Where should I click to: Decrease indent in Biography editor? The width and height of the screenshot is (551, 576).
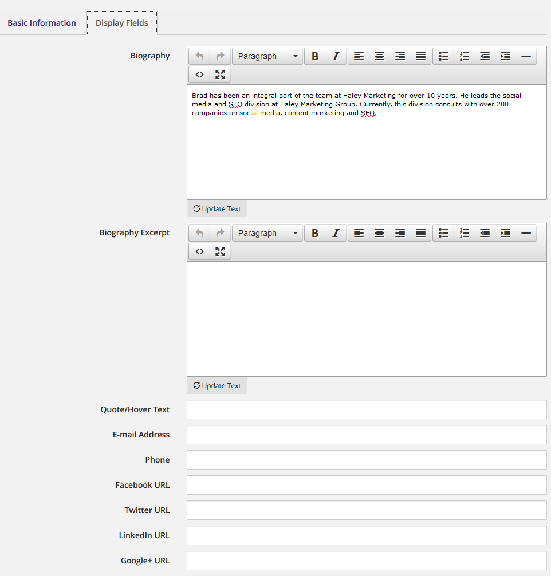click(485, 56)
